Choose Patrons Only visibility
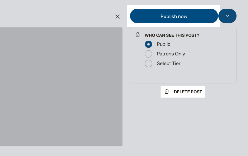The width and height of the screenshot is (248, 156). (x=148, y=54)
